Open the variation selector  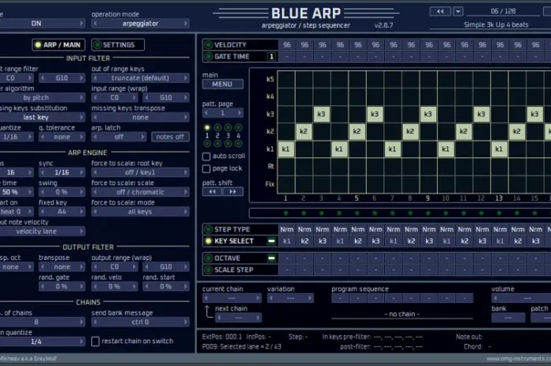(290, 298)
